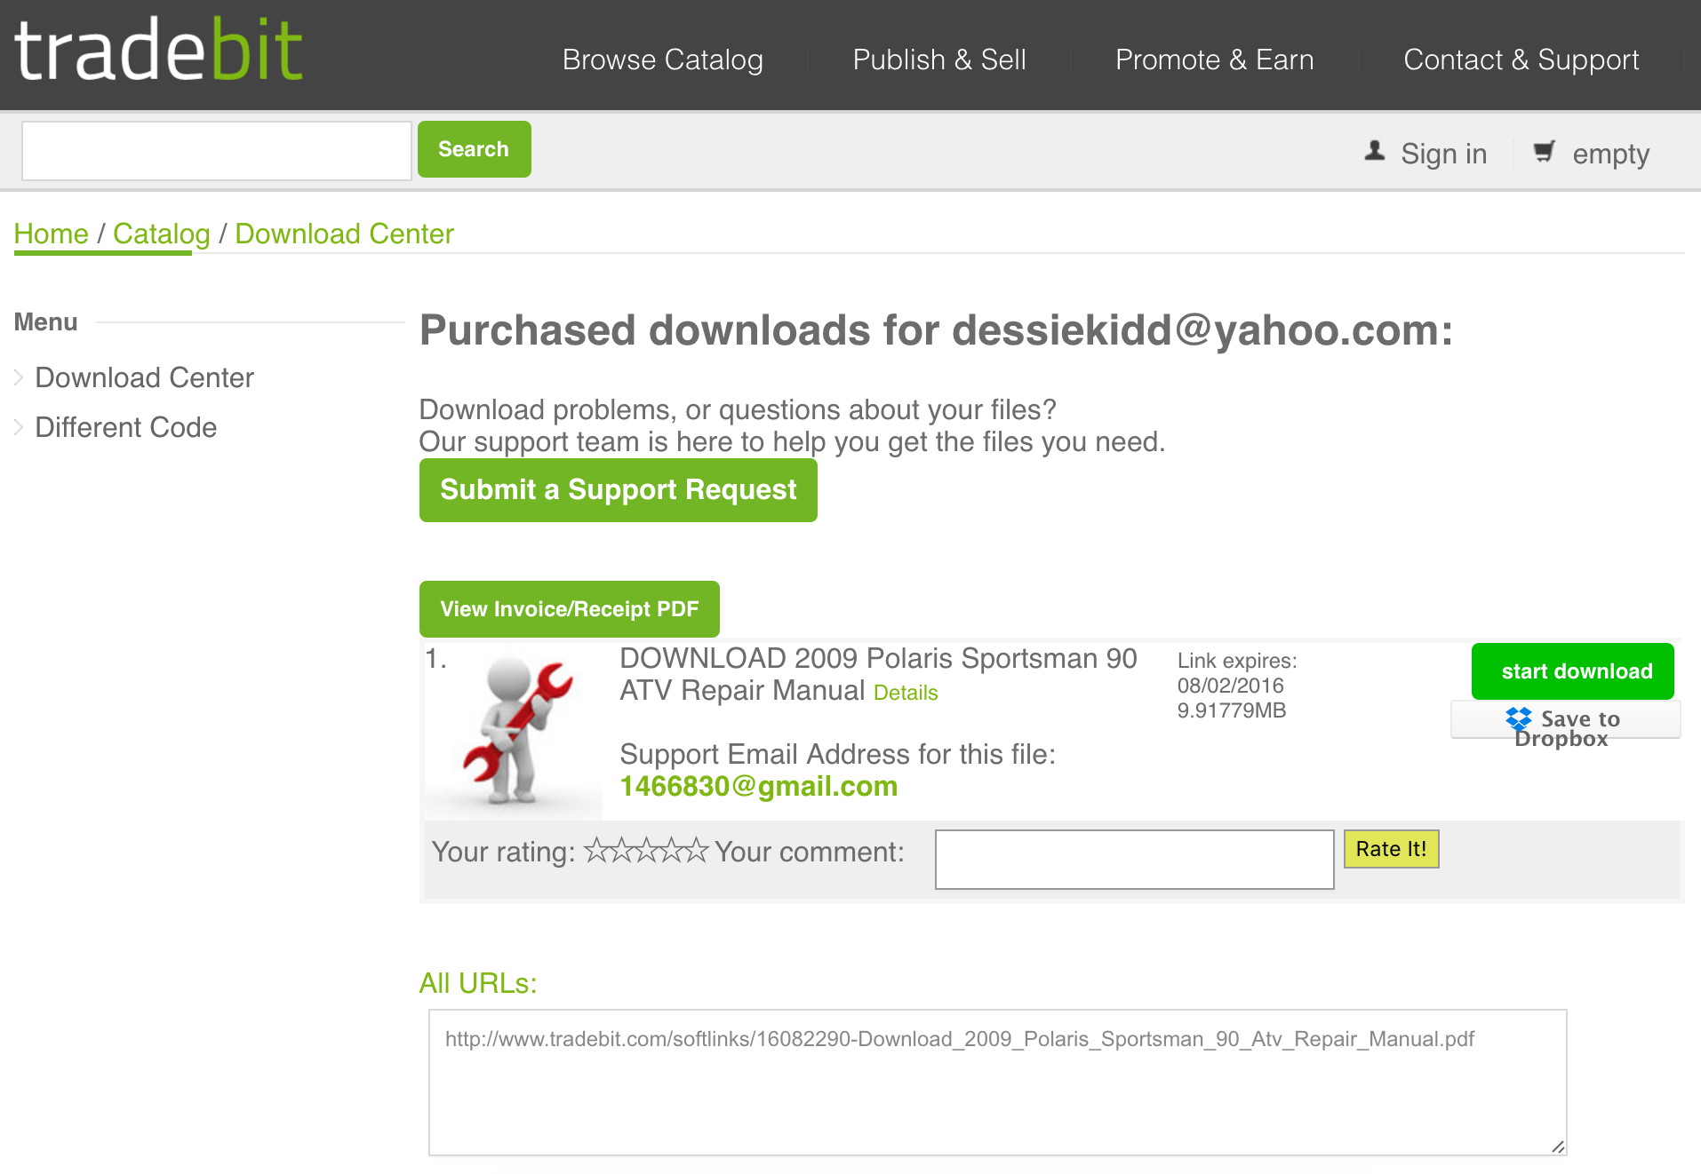Click the green Search button
This screenshot has width=1701, height=1174.
tap(475, 149)
